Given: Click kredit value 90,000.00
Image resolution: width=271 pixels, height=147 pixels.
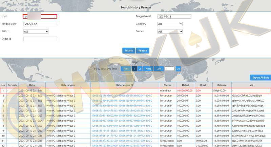Looking at the screenshot, I should click(201, 141).
